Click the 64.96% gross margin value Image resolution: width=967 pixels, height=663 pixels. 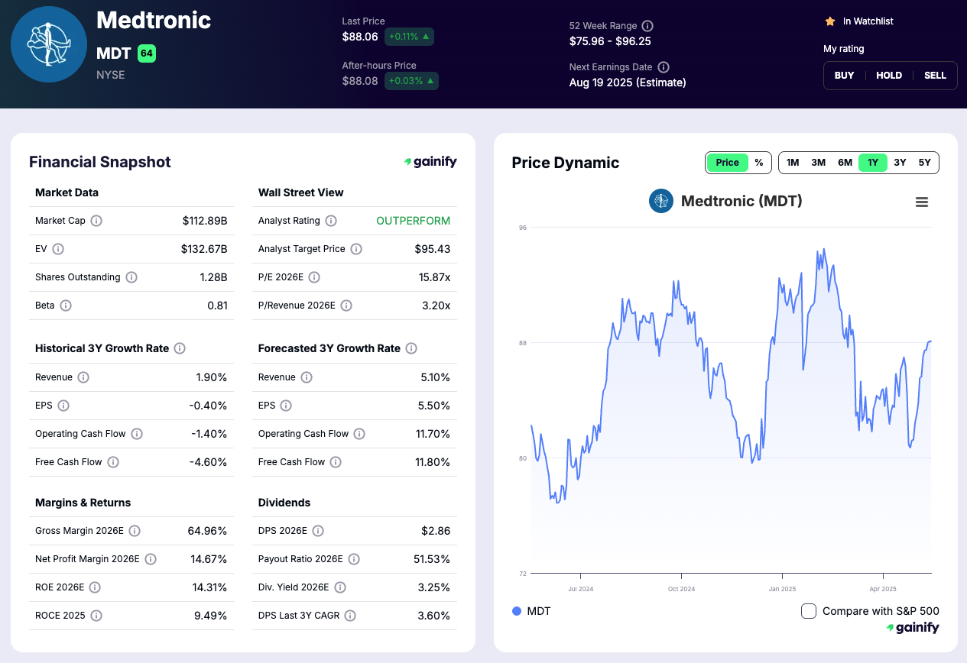[207, 531]
